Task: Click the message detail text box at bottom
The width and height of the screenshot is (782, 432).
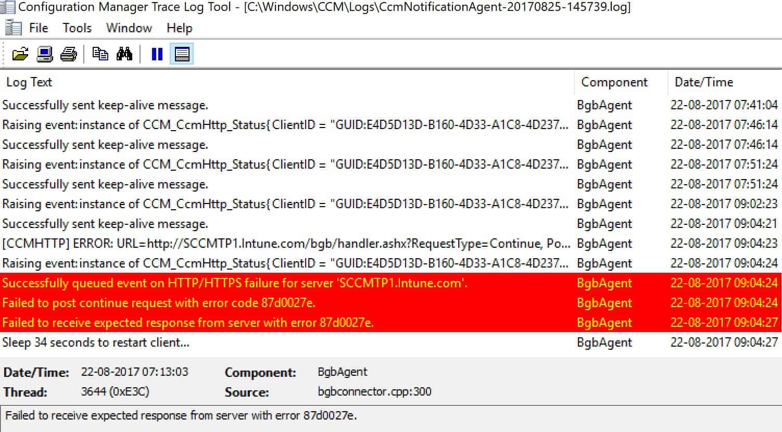Action: tap(391, 418)
